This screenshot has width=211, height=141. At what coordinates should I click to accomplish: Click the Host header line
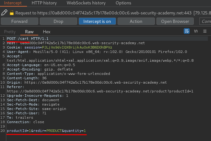[x=76, y=43]
